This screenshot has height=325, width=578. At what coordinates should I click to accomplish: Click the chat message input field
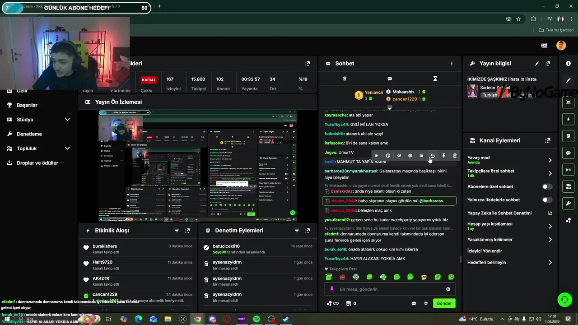point(390,289)
